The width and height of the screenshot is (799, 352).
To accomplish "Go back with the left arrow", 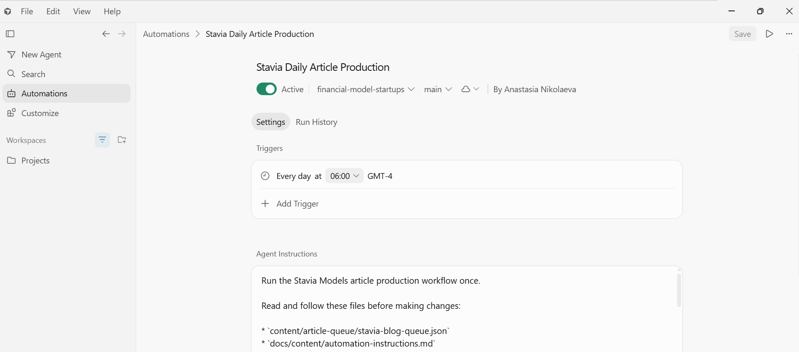I will 106,34.
